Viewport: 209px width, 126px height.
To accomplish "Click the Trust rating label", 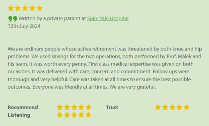I will pyautogui.click(x=112, y=107).
